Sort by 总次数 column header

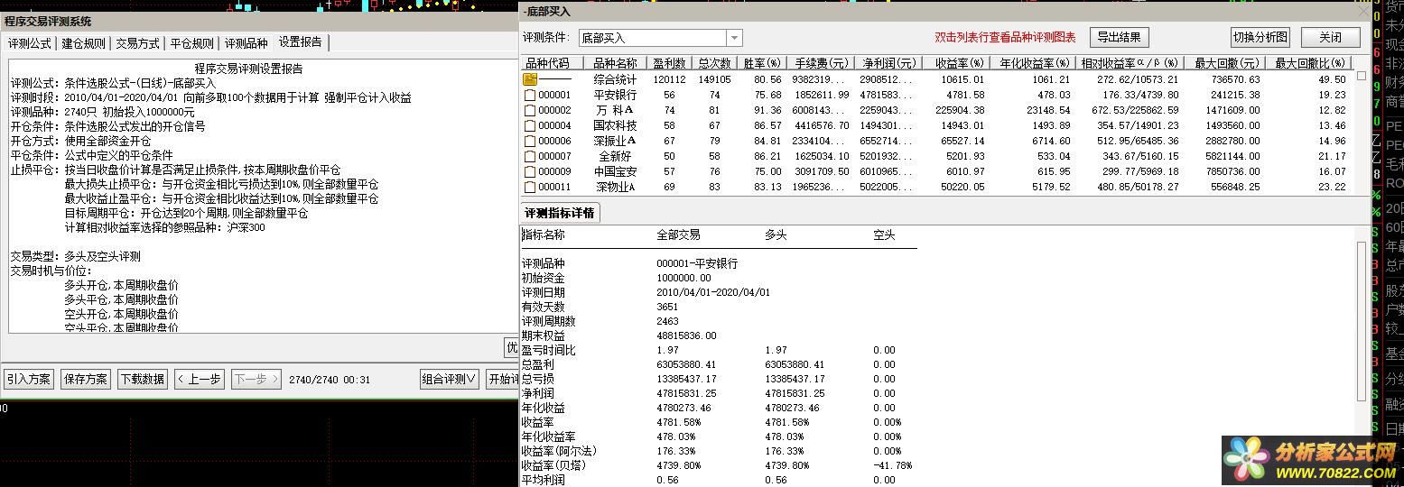(x=714, y=63)
